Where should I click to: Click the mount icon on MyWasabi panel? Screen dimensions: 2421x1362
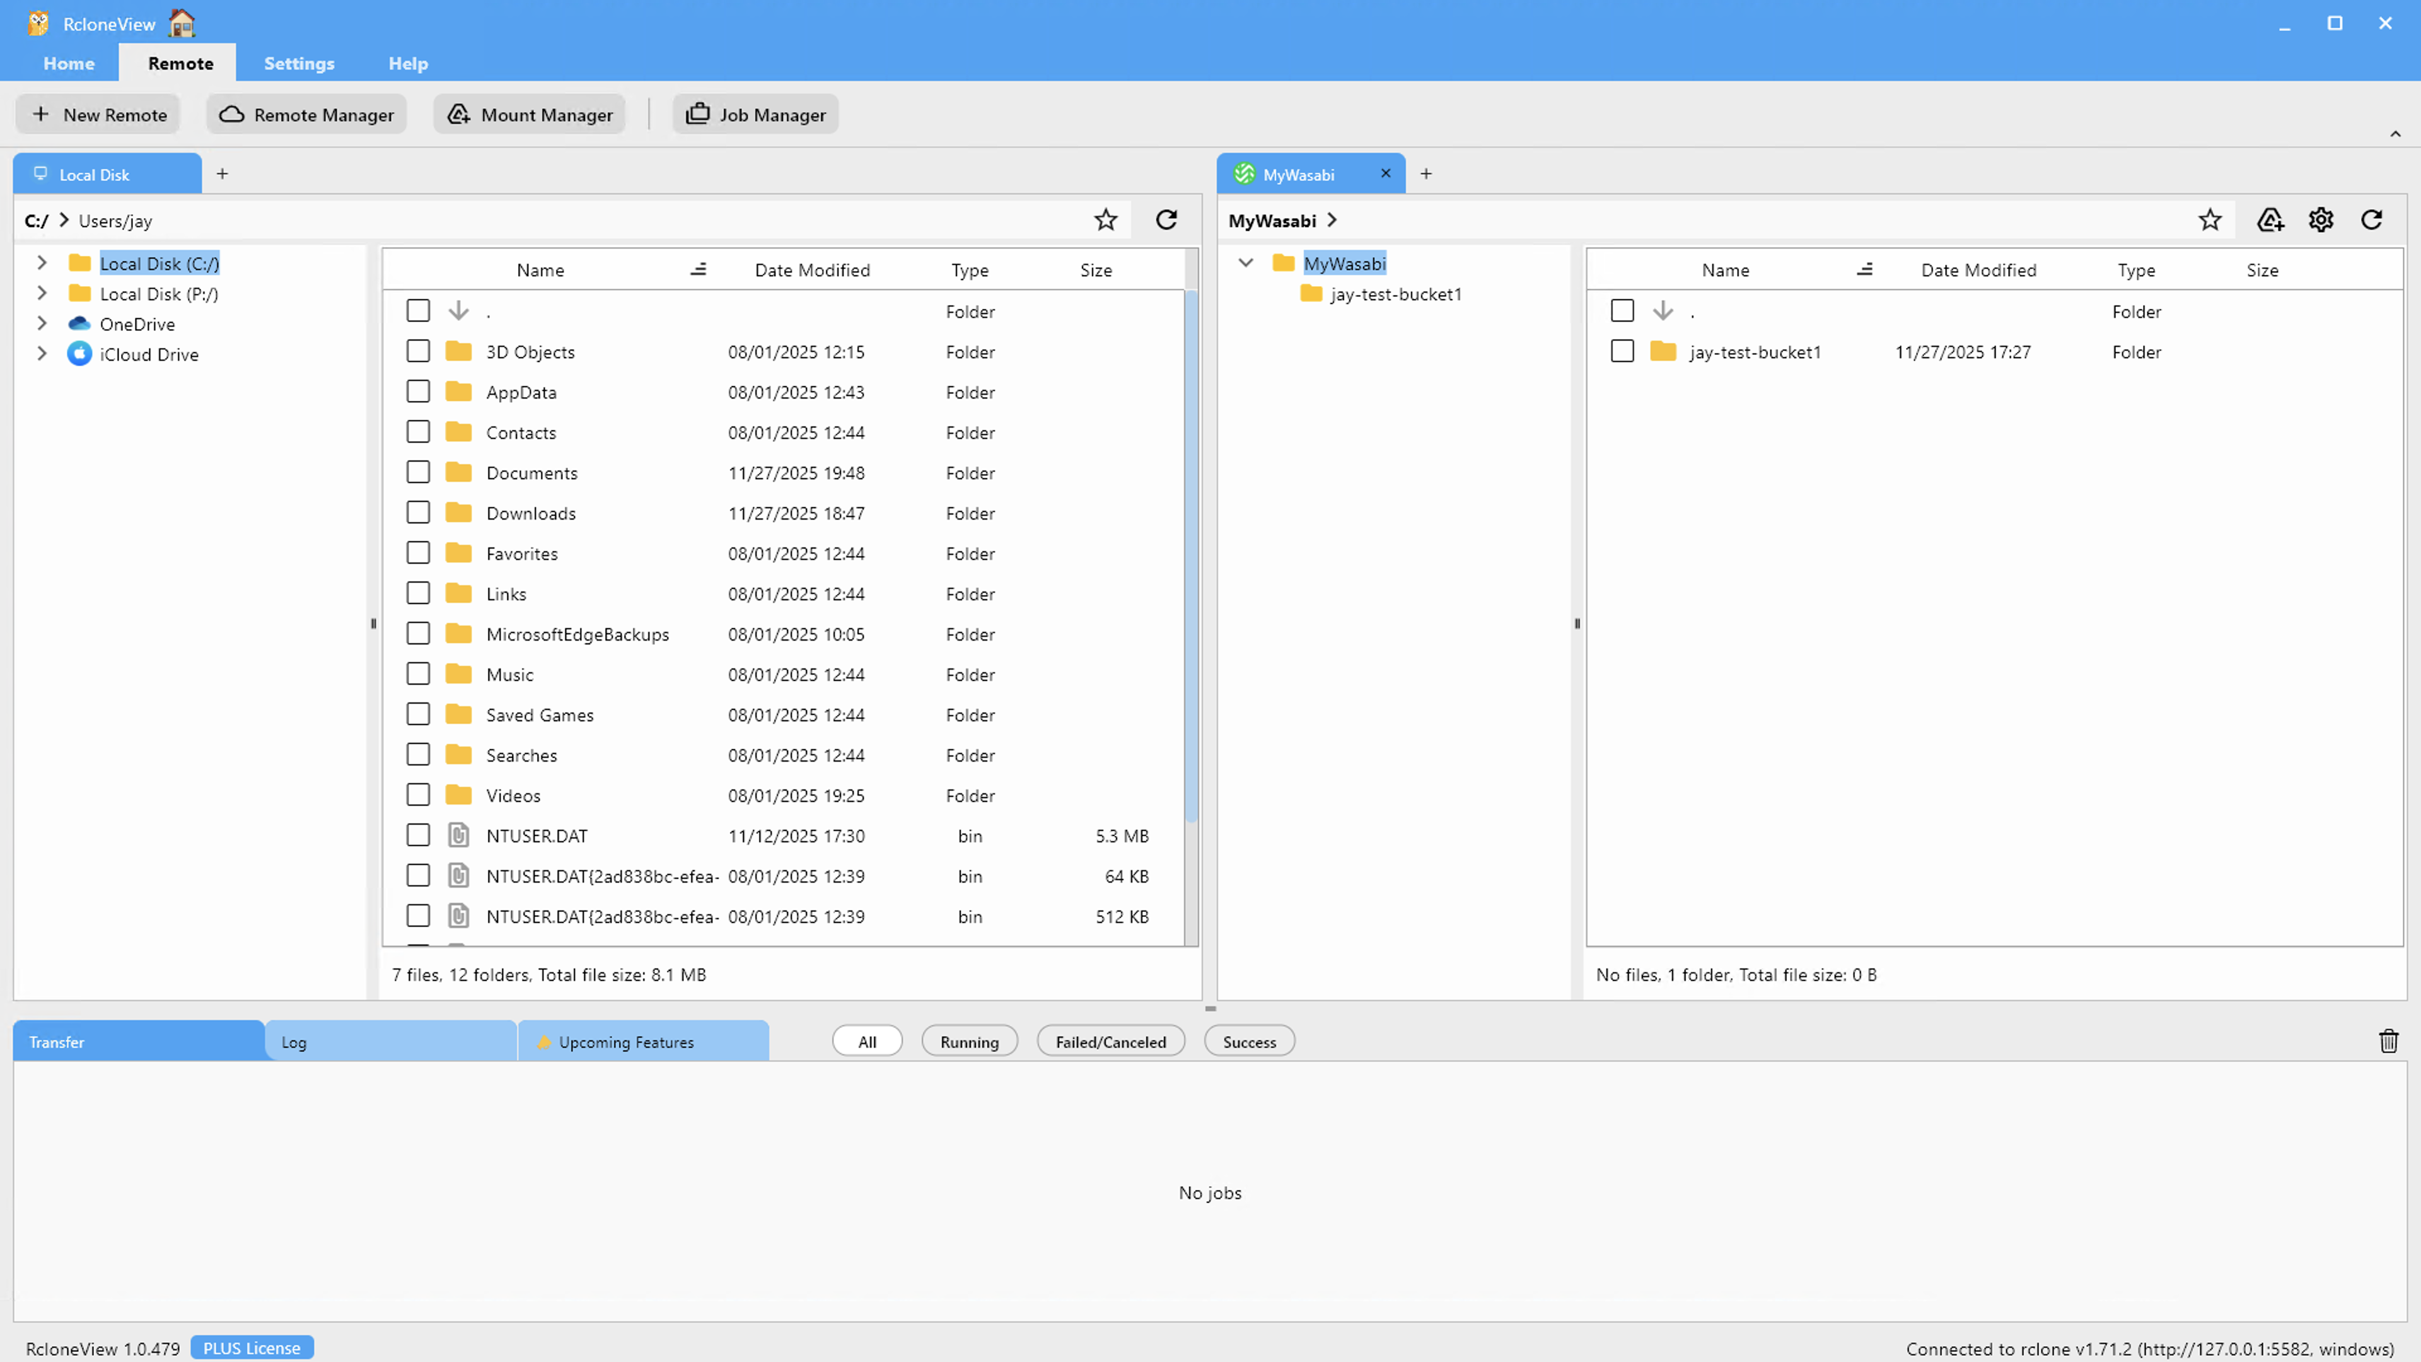tap(2270, 219)
